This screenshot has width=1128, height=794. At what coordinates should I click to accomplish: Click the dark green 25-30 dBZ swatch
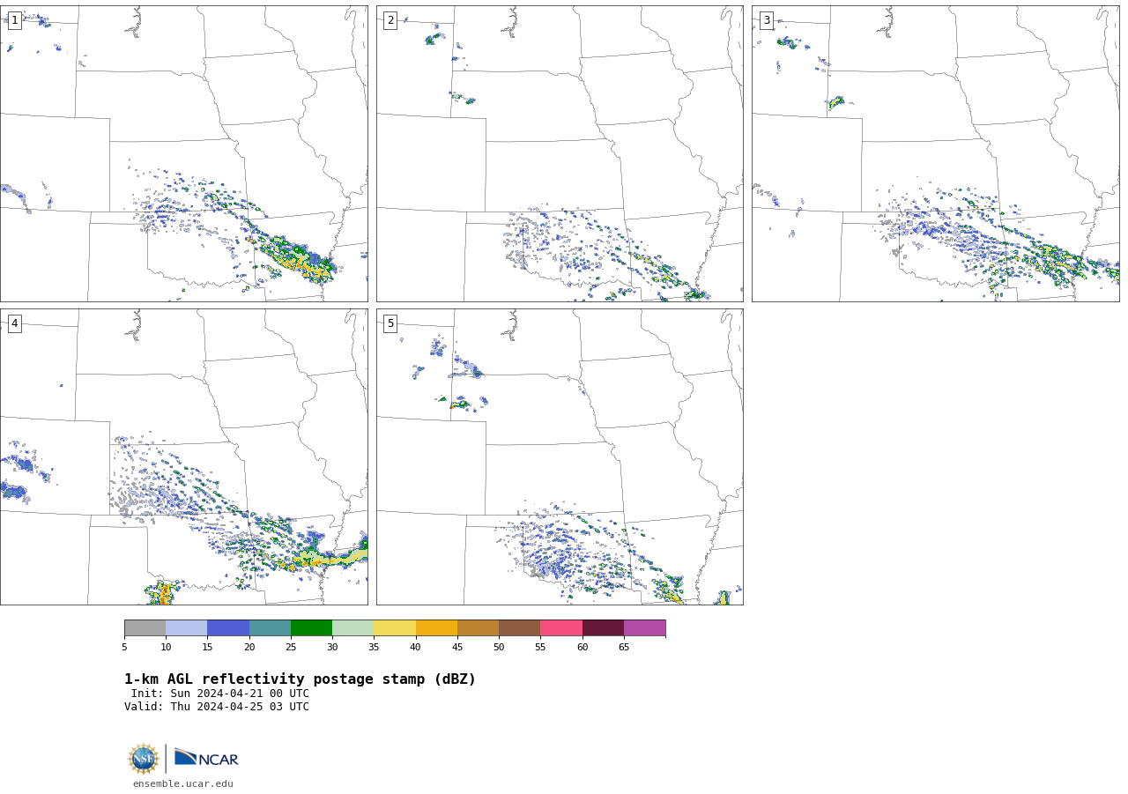coord(311,628)
